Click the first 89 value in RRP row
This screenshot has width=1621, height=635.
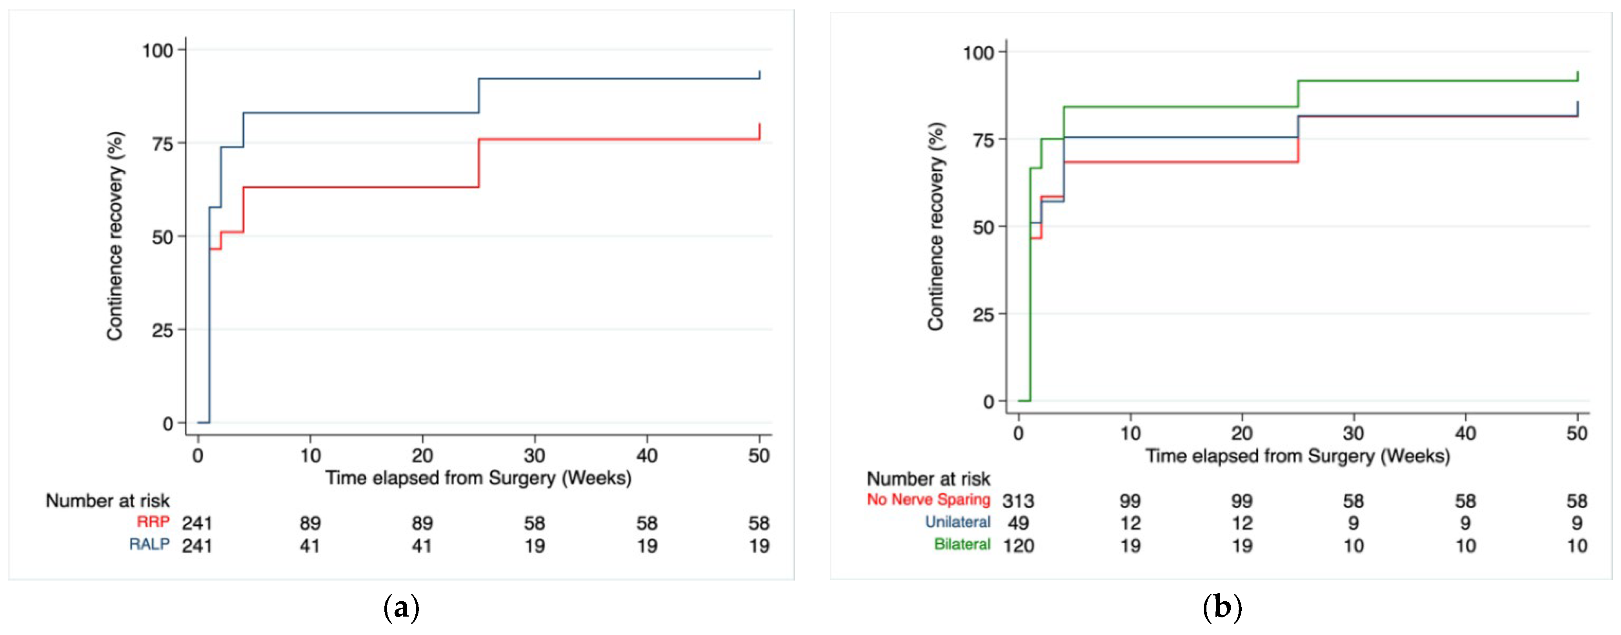309,523
